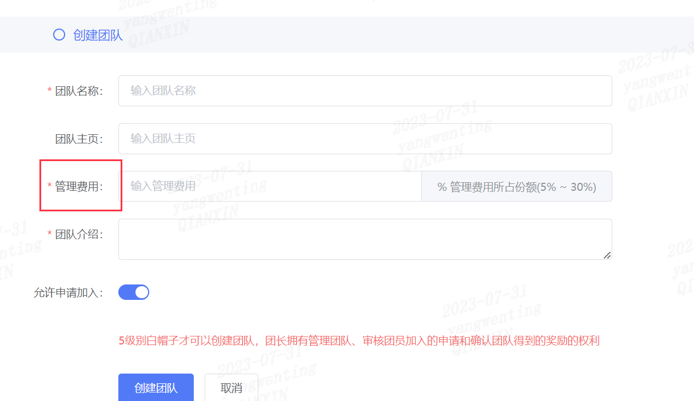The image size is (694, 401).
Task: Click the % 管理费用所占份额 suffix box
Action: click(x=516, y=187)
